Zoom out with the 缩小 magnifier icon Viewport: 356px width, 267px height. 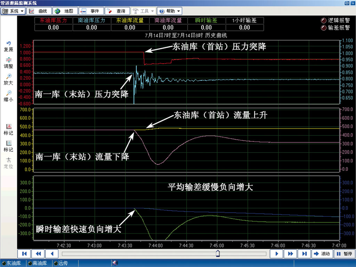[8, 95]
